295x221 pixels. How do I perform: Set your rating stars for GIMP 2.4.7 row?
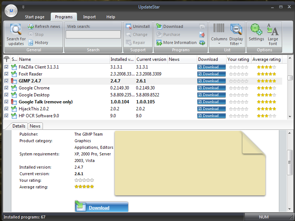238,81
